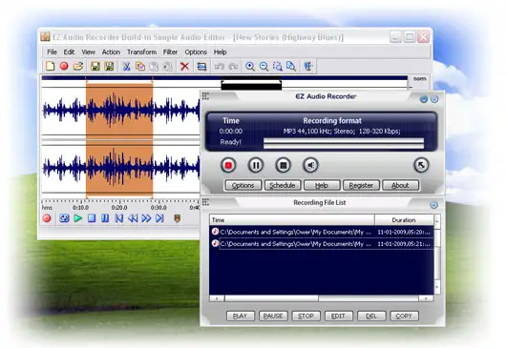507x348 pixels.
Task: Click PAUSE in Recording File List
Action: (273, 316)
